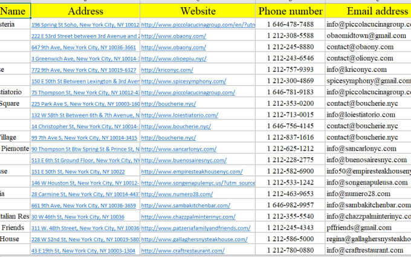Open the 222 E 53rd Street address link
Screen dimensions: 411x257
coord(85,36)
